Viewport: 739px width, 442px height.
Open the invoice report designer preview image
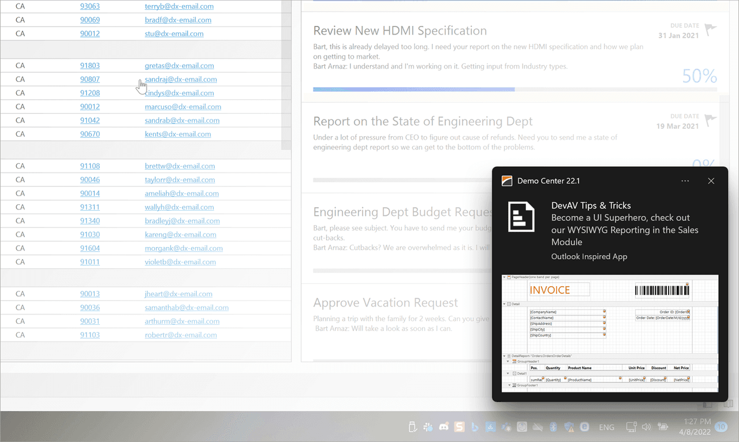coord(610,333)
